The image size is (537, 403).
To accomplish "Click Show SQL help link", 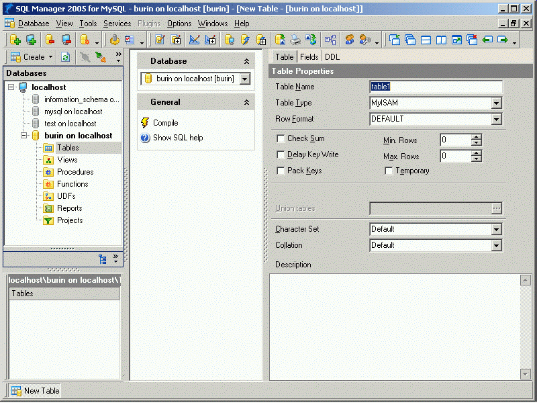I will tap(178, 138).
